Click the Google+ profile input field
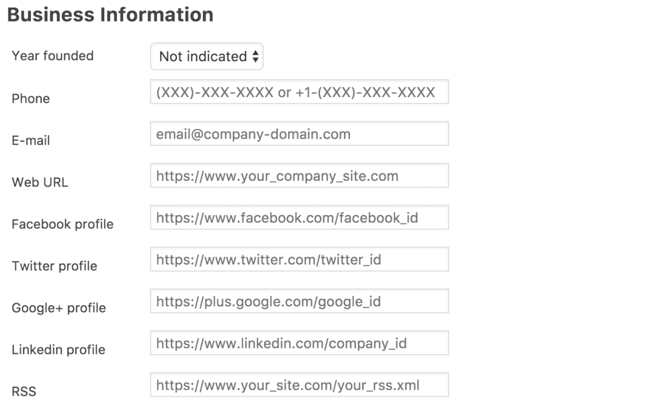This screenshot has width=651, height=417. (299, 301)
